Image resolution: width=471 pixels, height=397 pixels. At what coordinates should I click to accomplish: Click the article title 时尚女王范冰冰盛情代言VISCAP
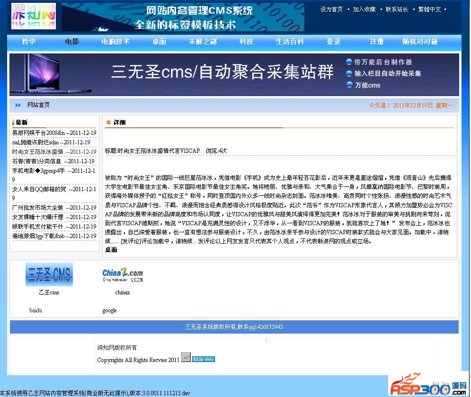[x=158, y=151]
